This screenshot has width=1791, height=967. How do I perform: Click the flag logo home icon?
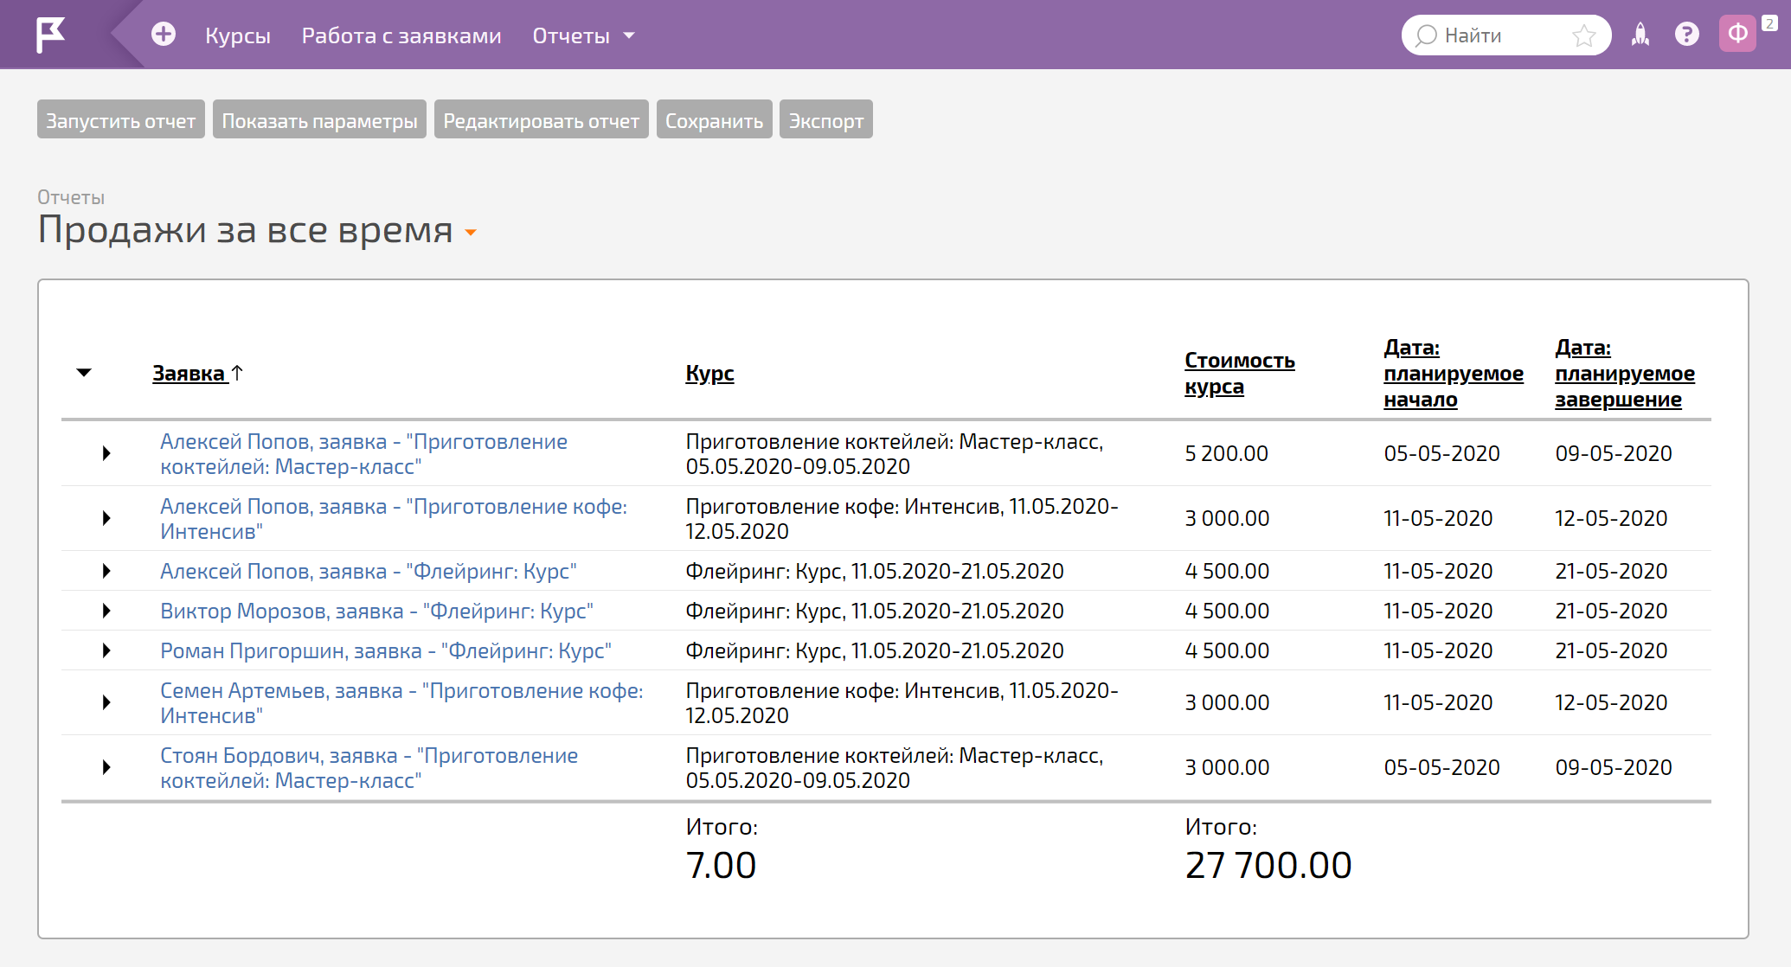pos(50,35)
